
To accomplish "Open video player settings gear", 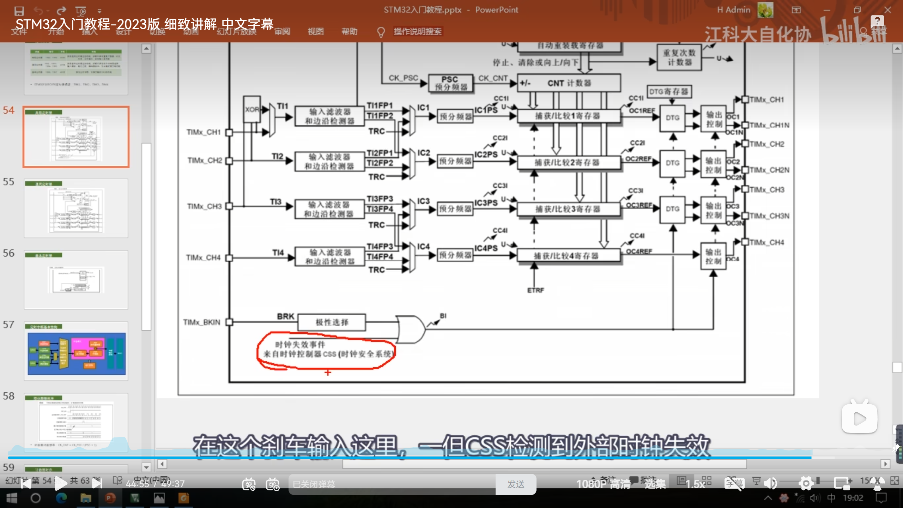I will tap(806, 484).
